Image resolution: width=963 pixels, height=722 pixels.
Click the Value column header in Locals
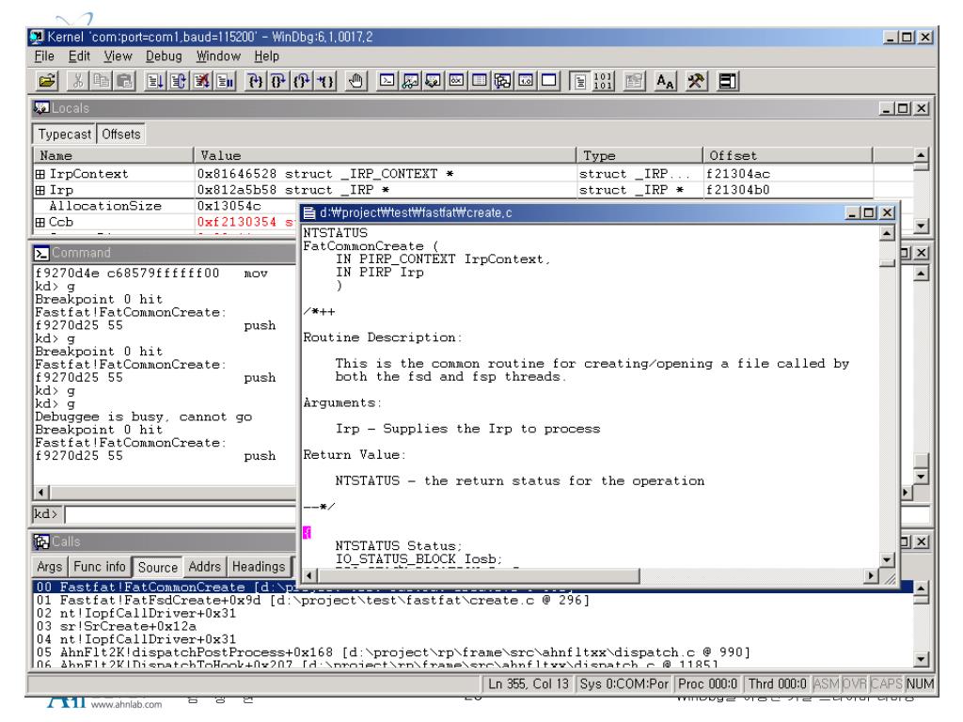(x=385, y=155)
